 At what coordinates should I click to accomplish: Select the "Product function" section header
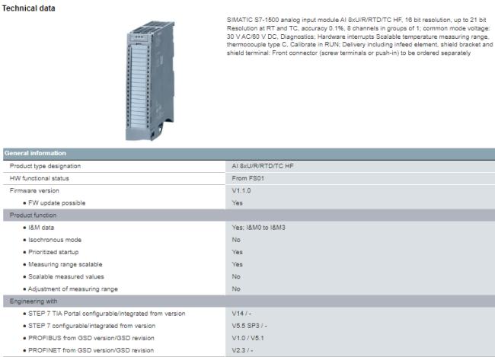point(31,215)
